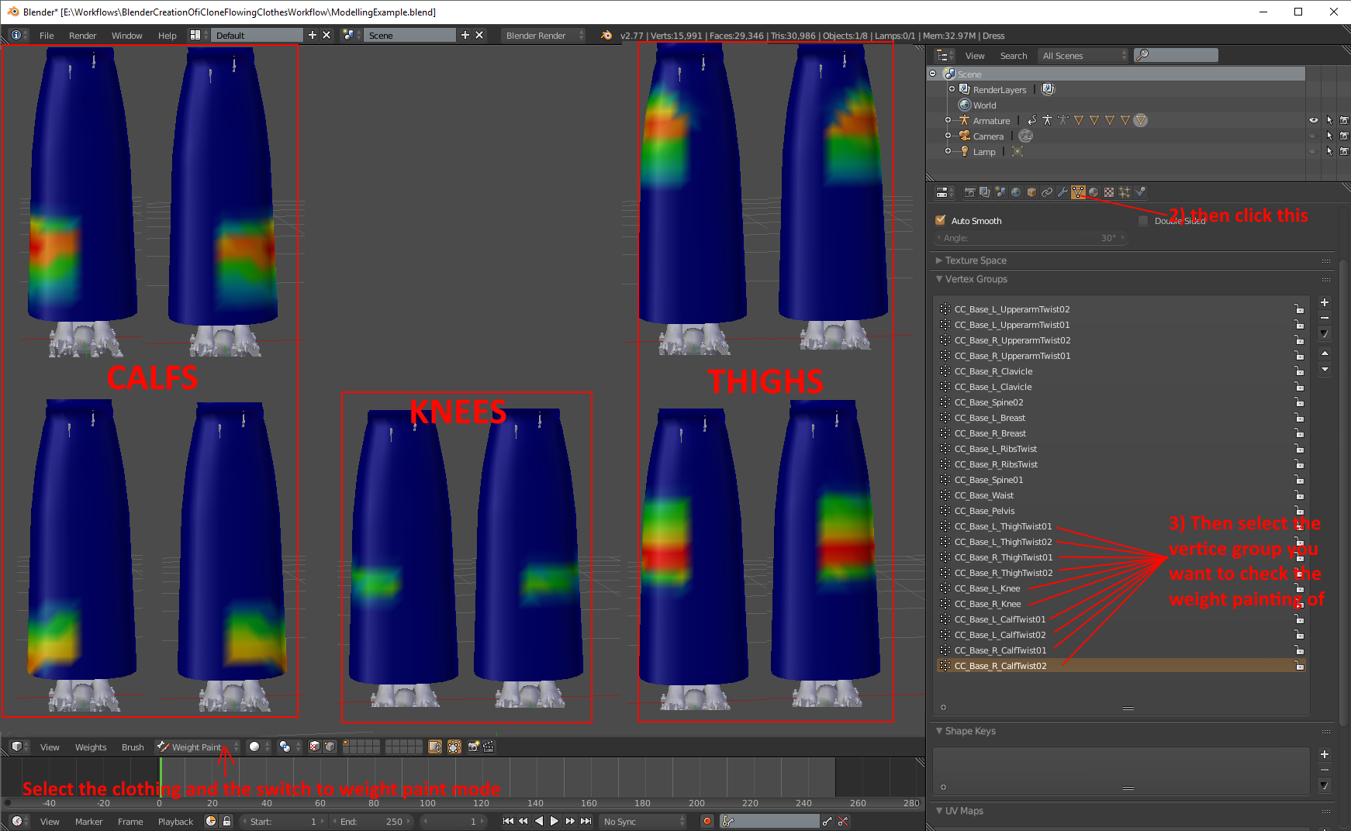Jump to the first frame button
Screen dimensions: 1351x831
[508, 821]
